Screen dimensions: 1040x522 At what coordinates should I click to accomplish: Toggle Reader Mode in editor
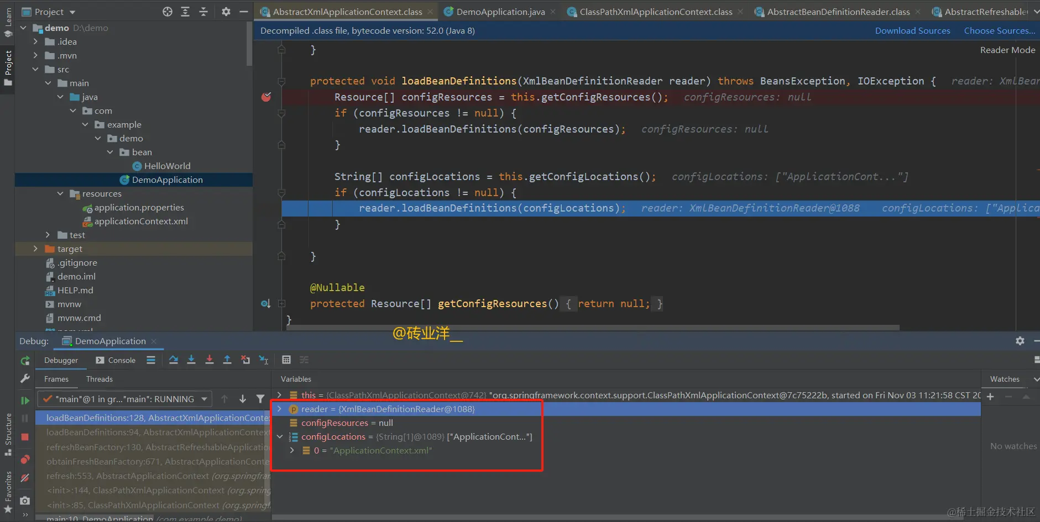pos(1007,50)
